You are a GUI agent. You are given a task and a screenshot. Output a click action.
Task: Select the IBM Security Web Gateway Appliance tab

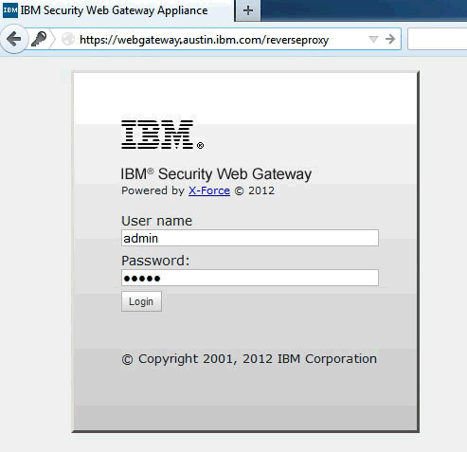117,10
